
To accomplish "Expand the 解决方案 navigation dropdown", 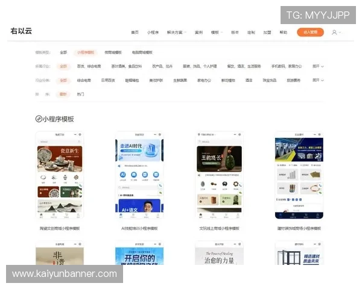I will (177, 33).
